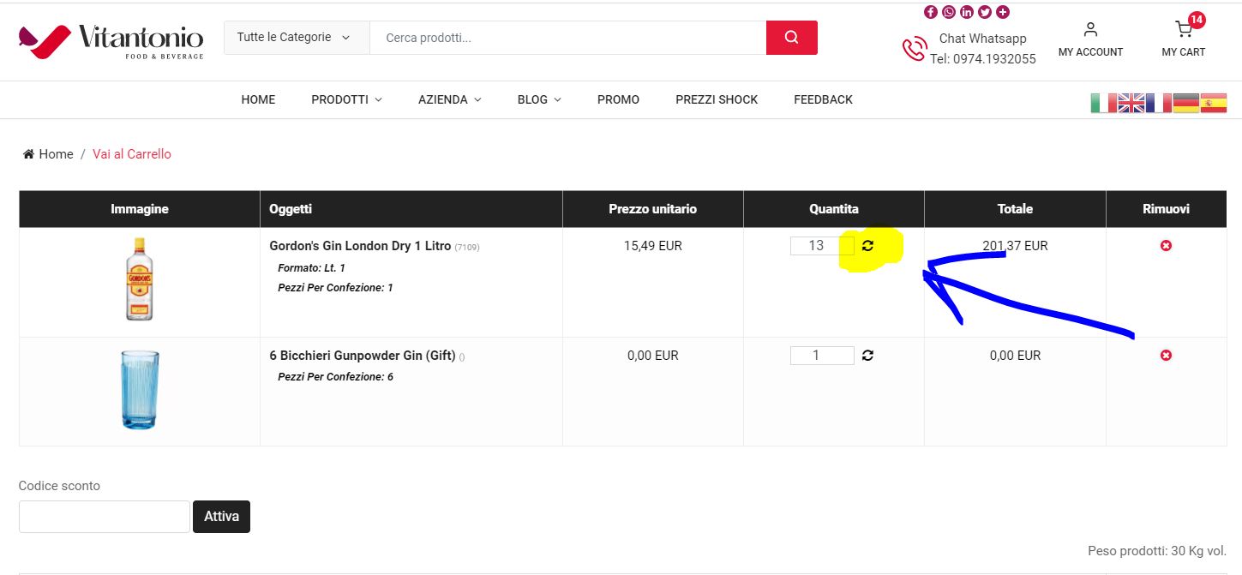
Task: Switch language to Italian flag
Action: pos(1103,103)
